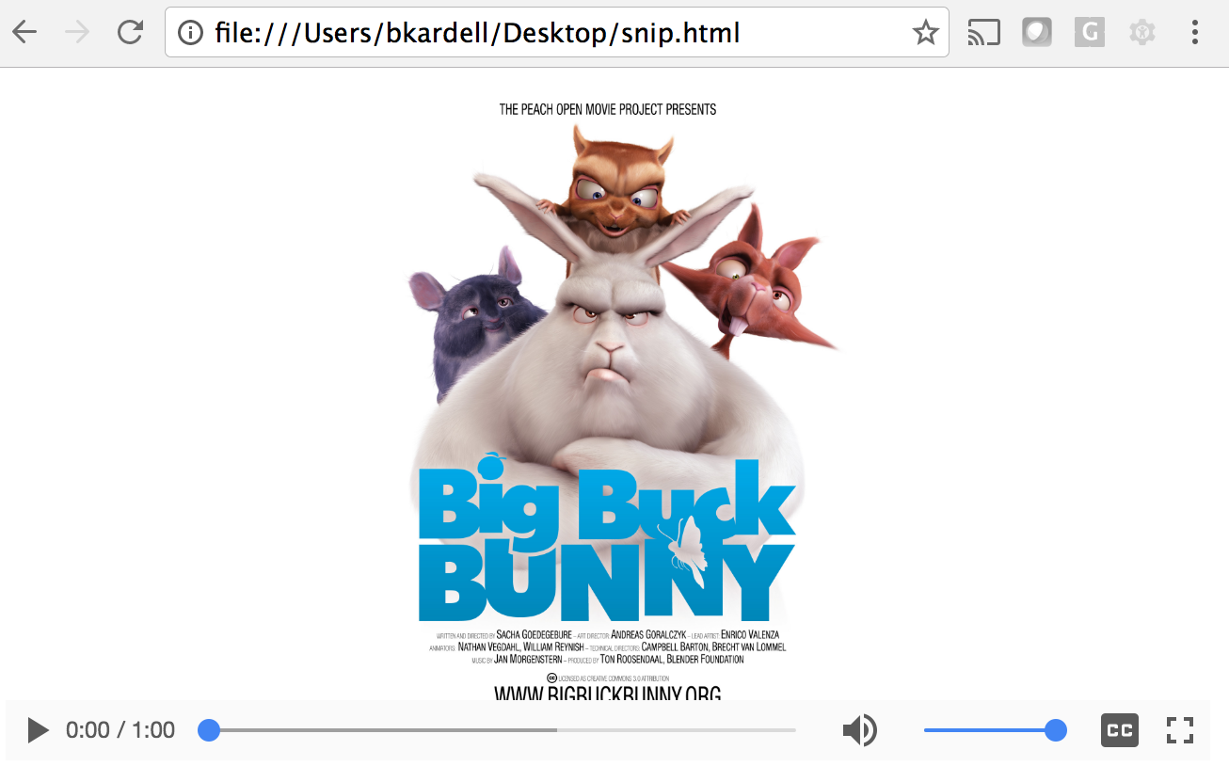
Task: Focus the address bar showing snip.html
Action: point(556,33)
